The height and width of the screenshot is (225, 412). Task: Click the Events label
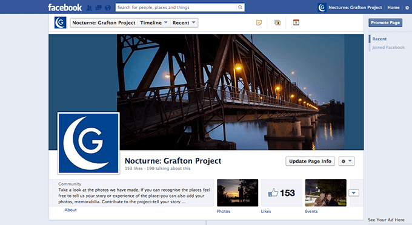point(311,211)
